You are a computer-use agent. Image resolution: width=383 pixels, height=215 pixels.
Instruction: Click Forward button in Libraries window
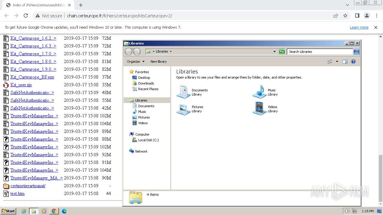(x=137, y=52)
